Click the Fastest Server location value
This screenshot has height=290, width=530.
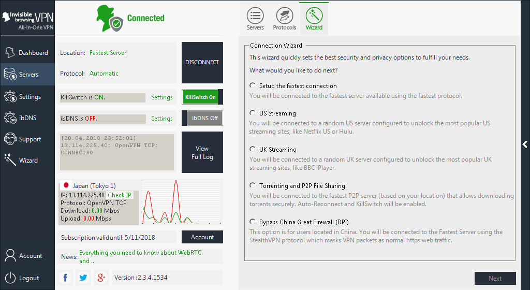108,53
